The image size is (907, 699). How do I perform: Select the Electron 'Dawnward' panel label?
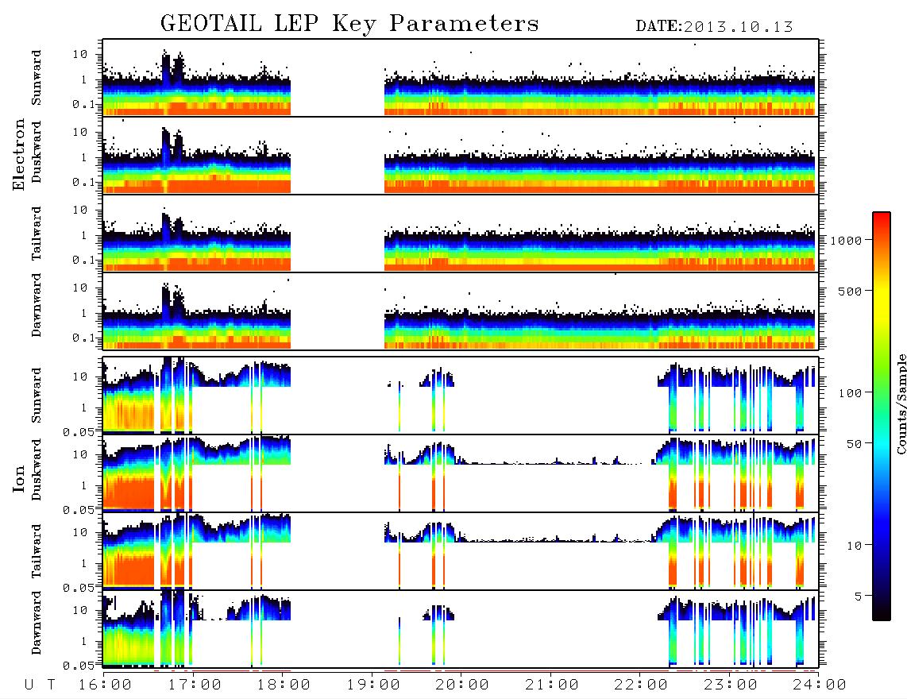tap(37, 306)
